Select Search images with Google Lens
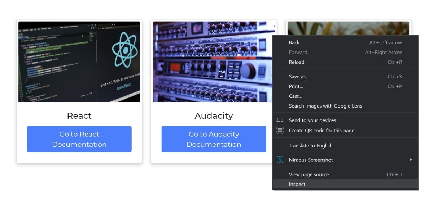The height and width of the screenshot is (214, 433). click(345, 106)
